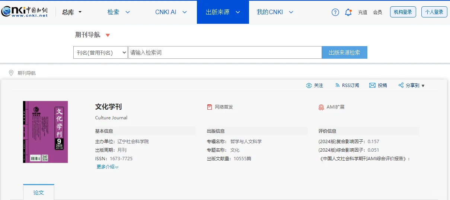Open the 会员 link
This screenshot has width=450, height=200.
pyautogui.click(x=377, y=12)
